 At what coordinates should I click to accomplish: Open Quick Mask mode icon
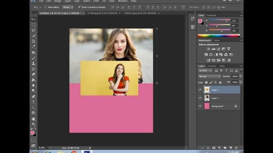click(33, 140)
